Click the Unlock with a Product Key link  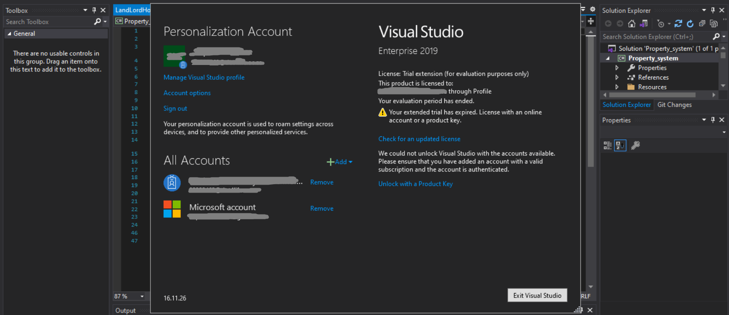pos(415,184)
